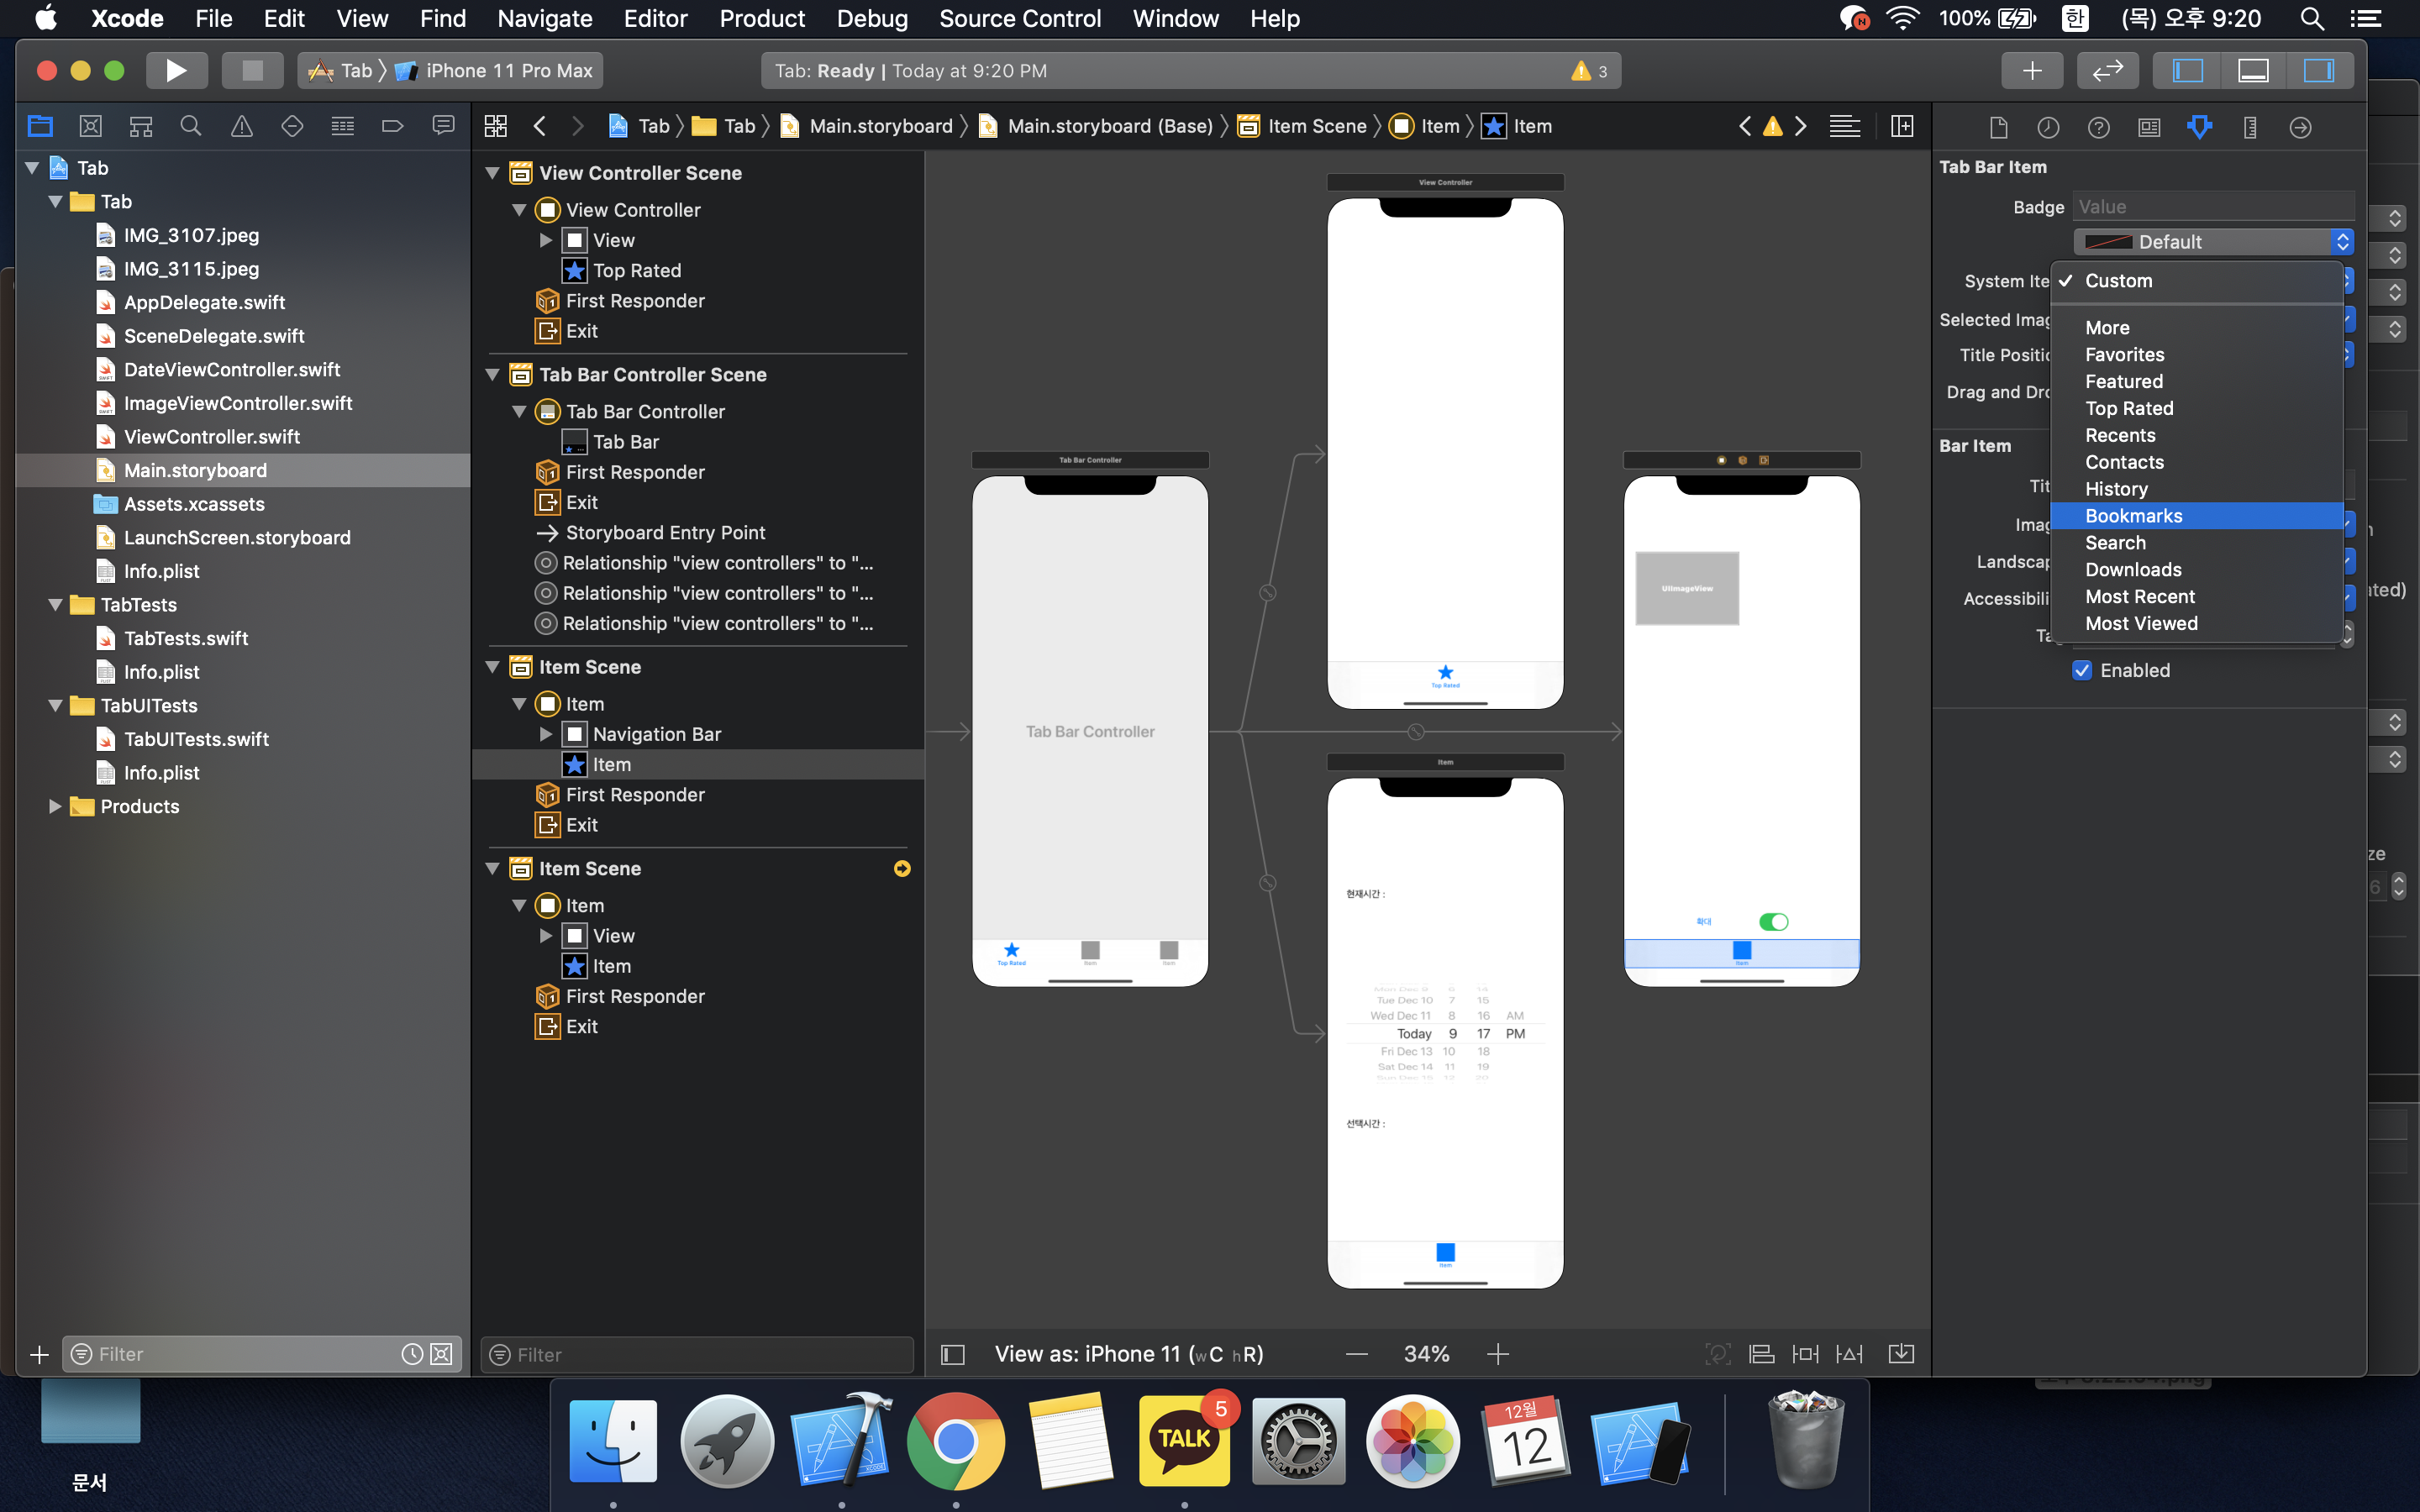Click the Stop button in toolbar
The image size is (2420, 1512).
(252, 70)
